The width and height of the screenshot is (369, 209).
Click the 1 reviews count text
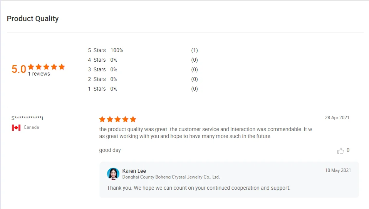(39, 74)
